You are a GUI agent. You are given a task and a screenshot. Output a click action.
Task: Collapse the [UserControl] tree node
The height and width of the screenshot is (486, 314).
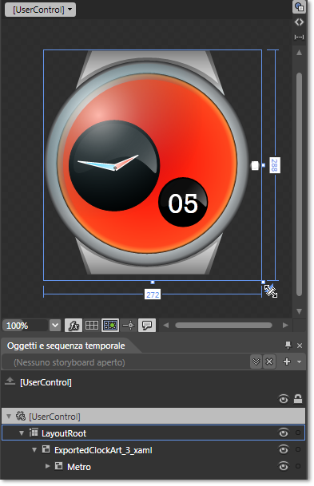click(x=9, y=417)
